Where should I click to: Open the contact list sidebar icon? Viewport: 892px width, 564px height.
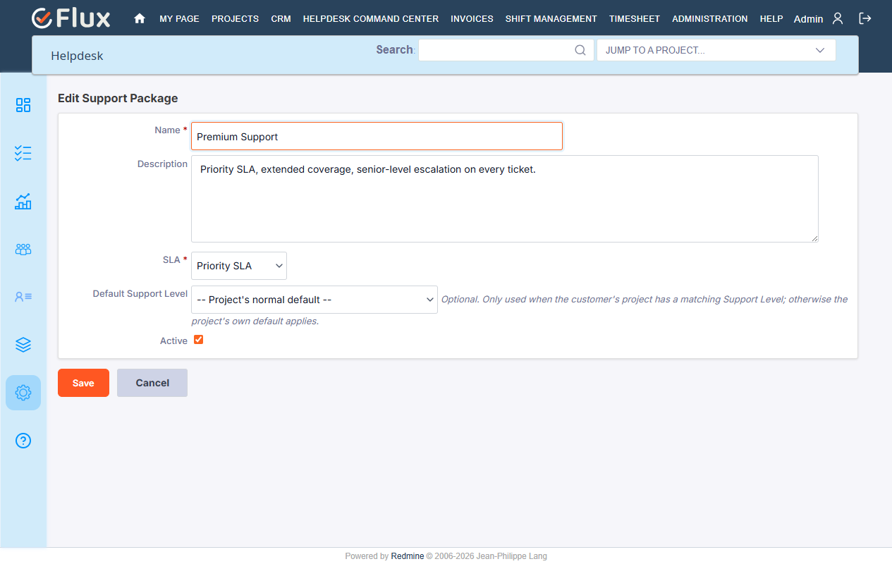[23, 297]
